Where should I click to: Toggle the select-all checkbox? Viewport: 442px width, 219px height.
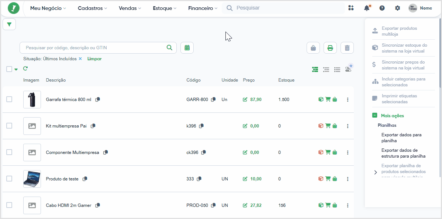pos(9,69)
